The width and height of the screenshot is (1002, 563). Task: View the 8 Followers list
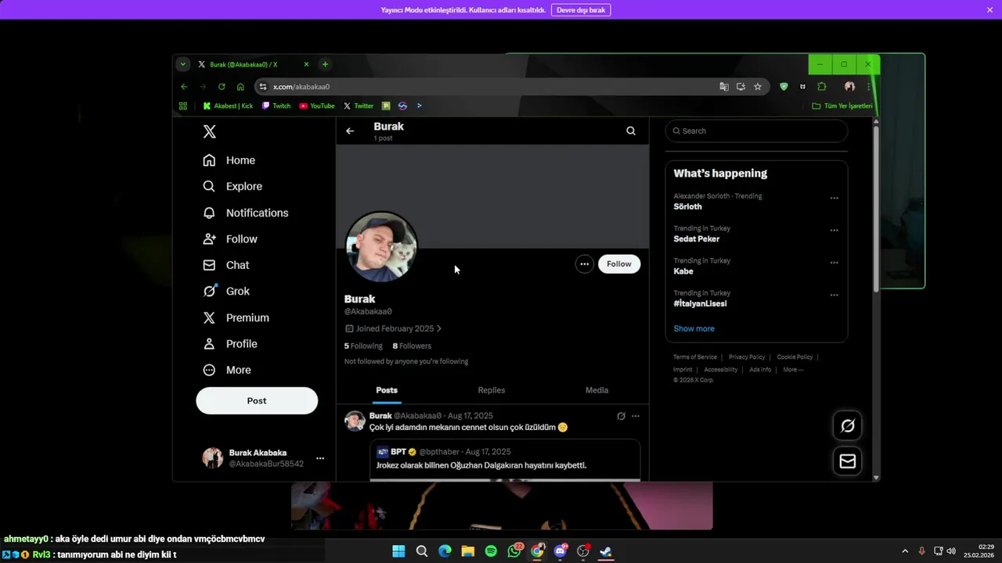[412, 346]
